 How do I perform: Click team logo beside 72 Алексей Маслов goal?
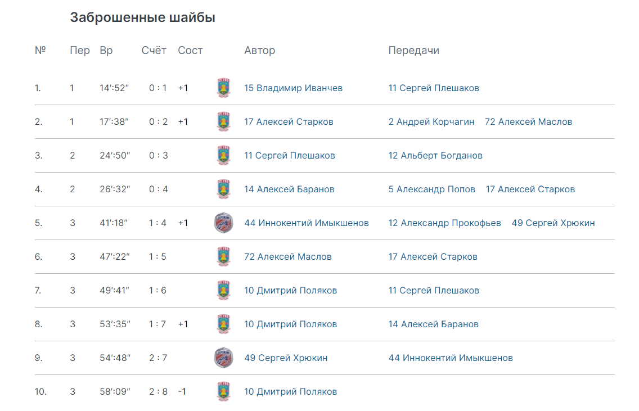pos(223,256)
